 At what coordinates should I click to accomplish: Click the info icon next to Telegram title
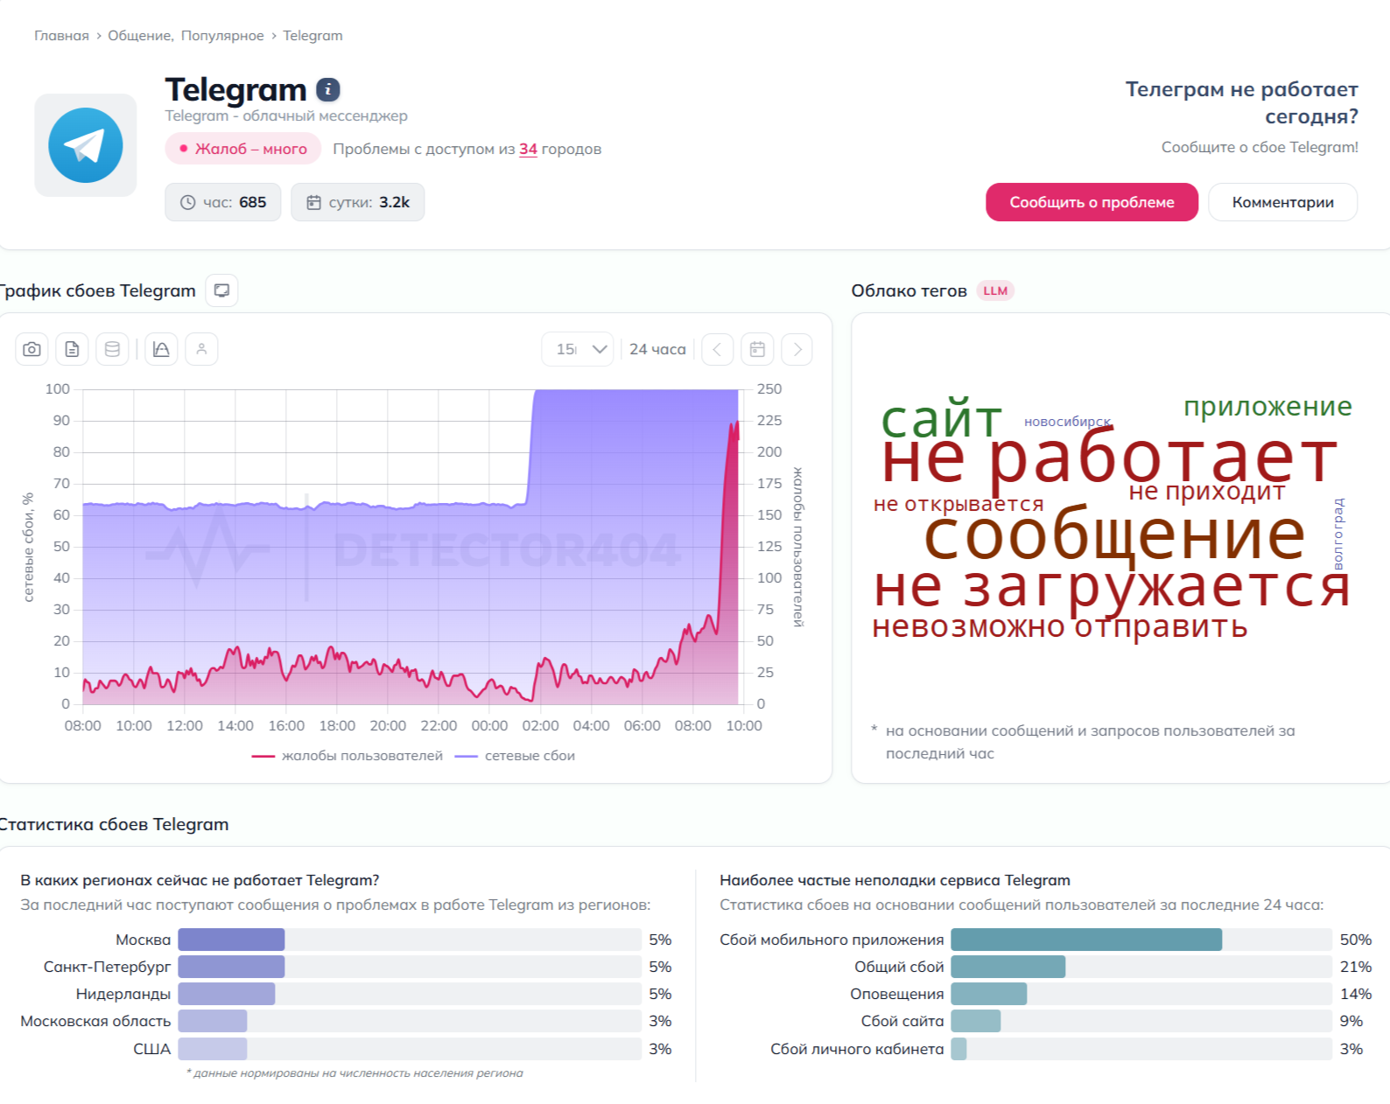(328, 89)
